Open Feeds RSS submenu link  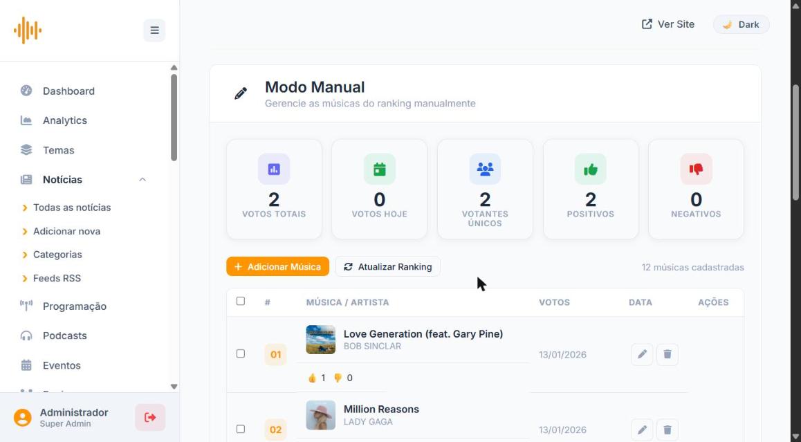pos(57,278)
